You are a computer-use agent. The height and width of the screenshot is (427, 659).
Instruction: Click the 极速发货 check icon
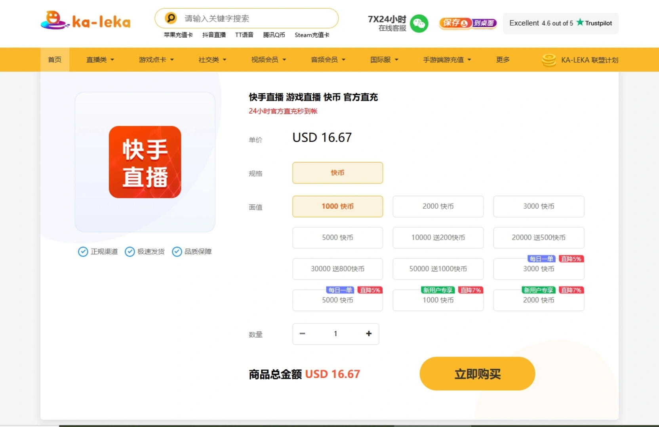click(x=130, y=251)
